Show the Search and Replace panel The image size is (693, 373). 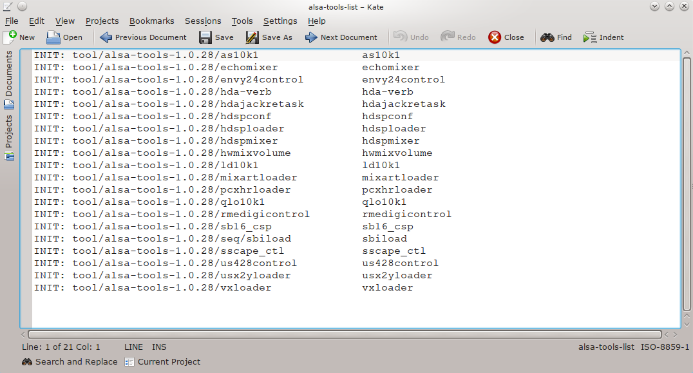click(70, 362)
